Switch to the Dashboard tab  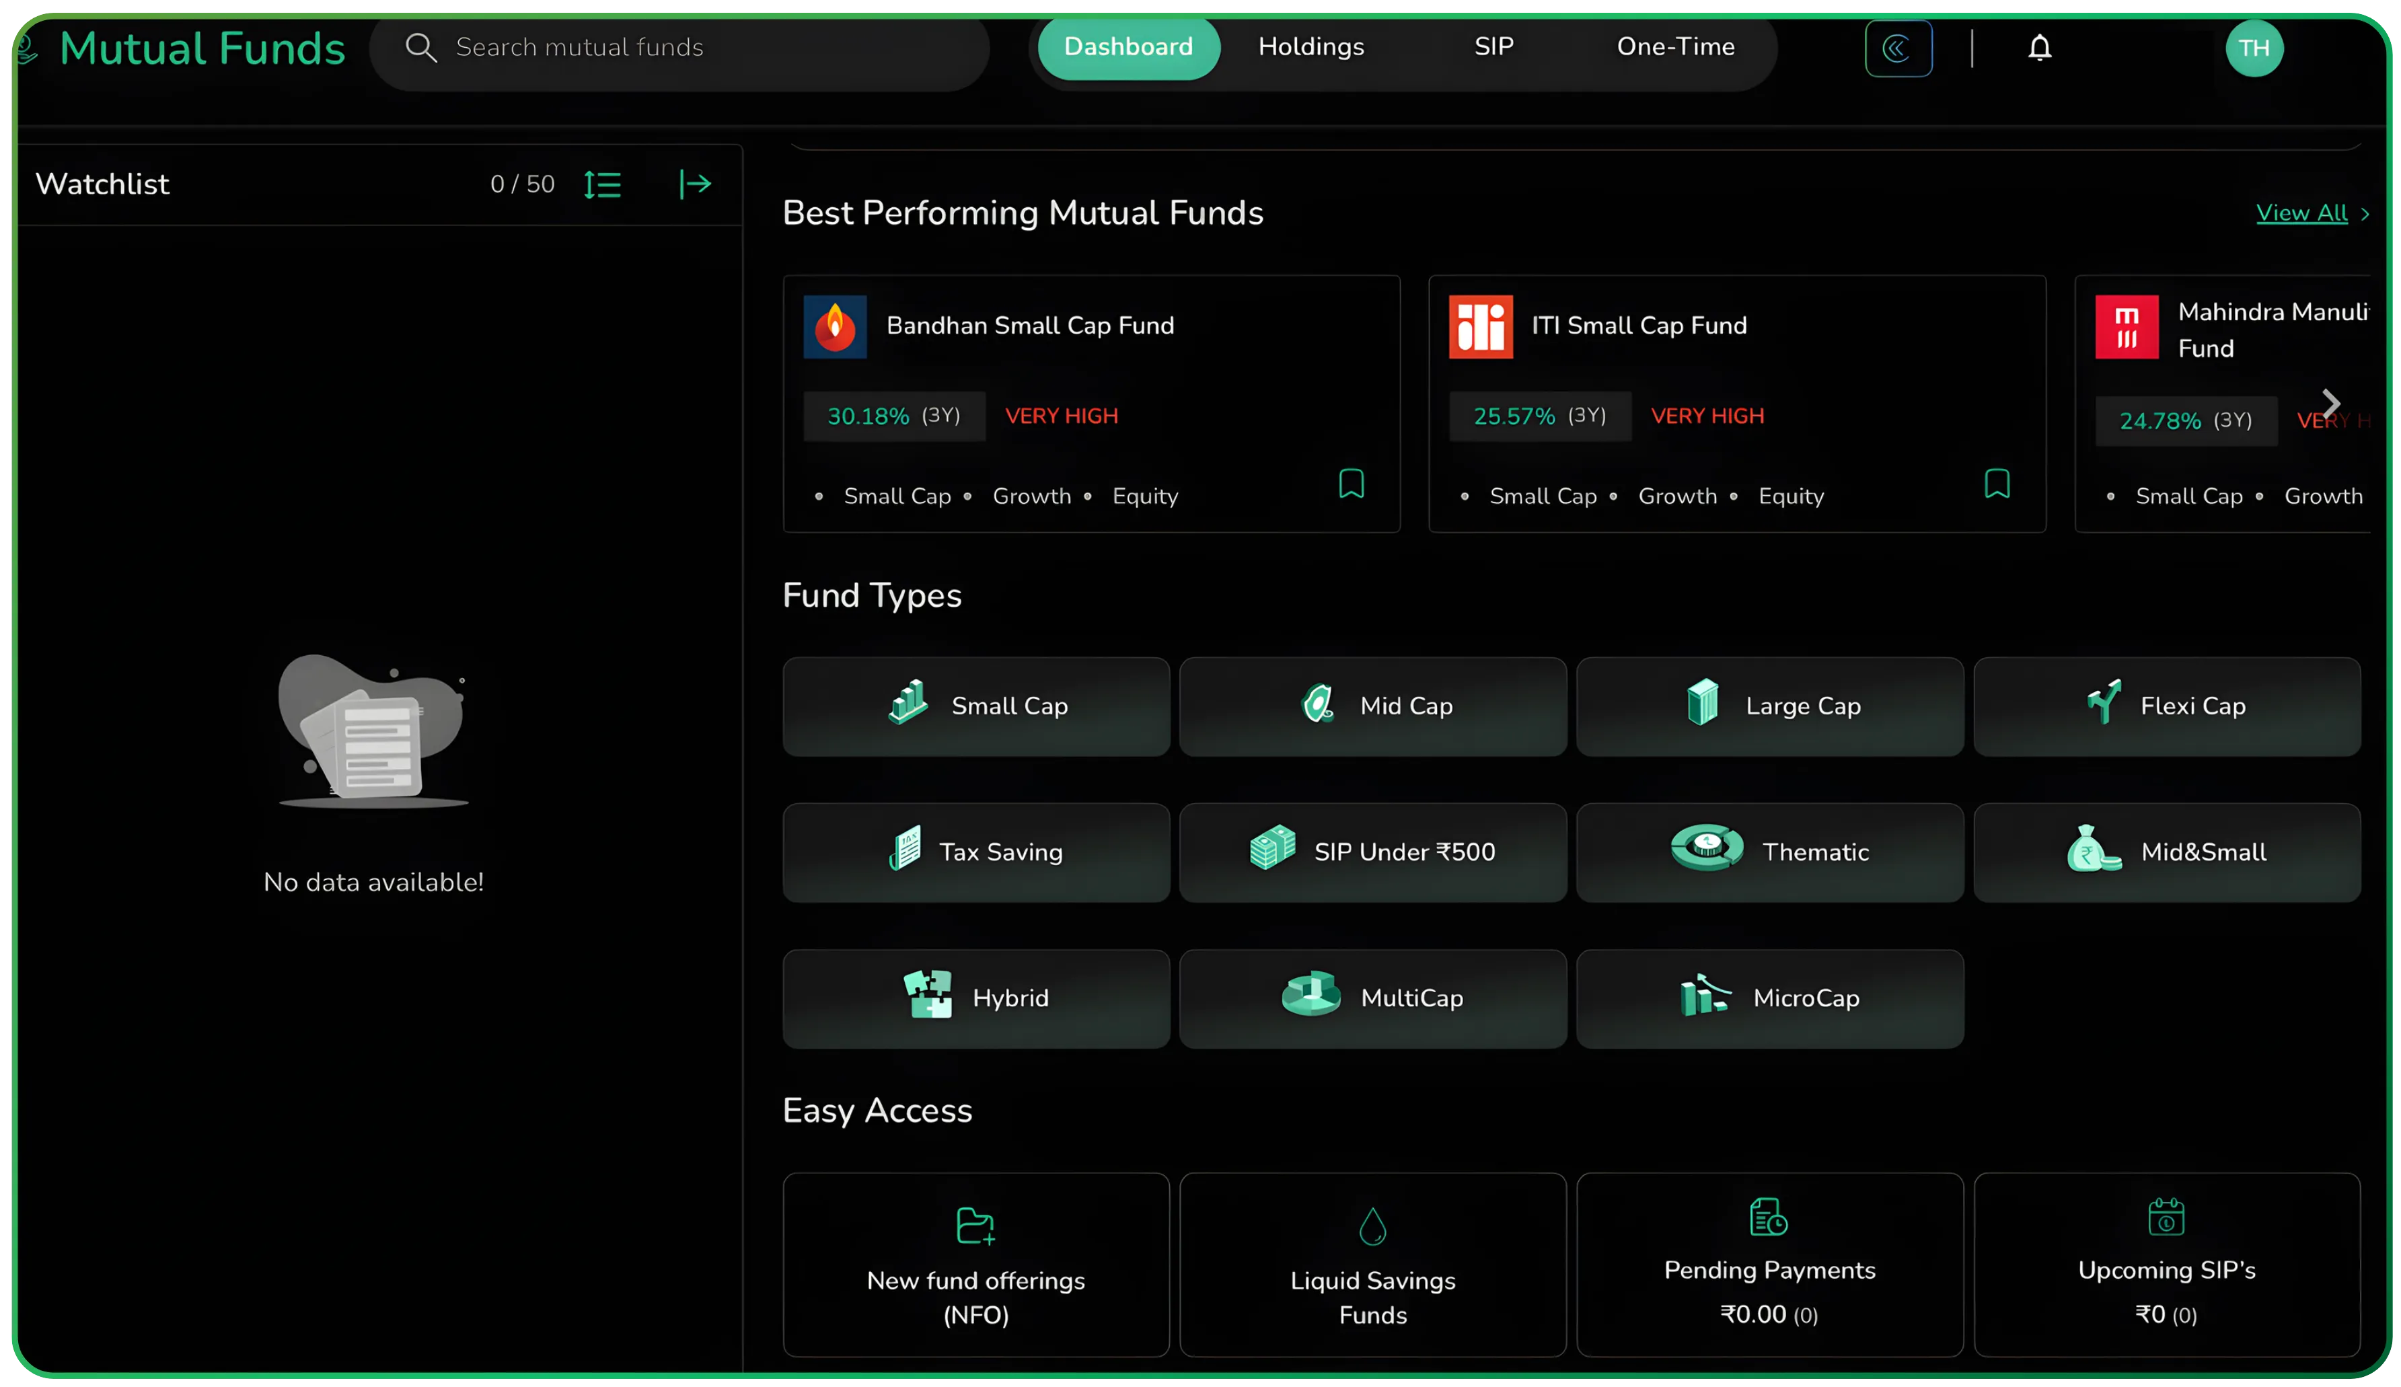pos(1128,48)
